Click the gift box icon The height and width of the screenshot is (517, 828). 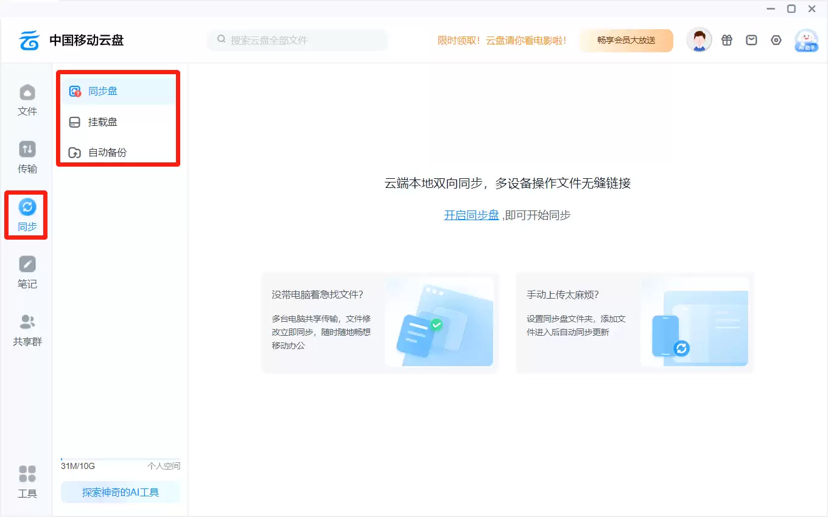coord(727,40)
